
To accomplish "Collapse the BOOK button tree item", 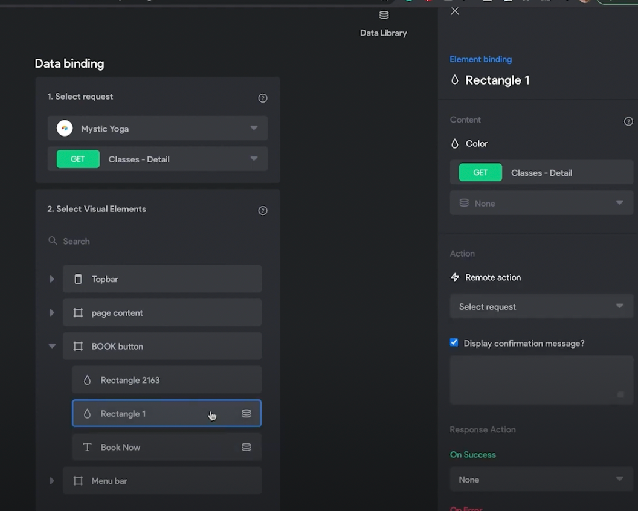I will pos(52,346).
